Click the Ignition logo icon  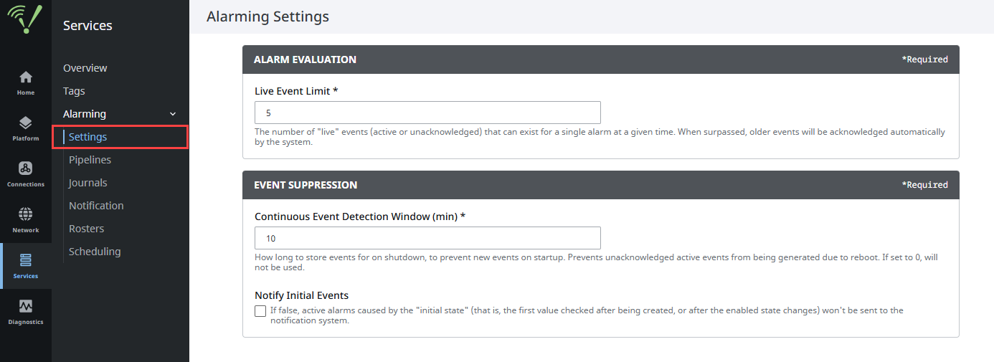tap(25, 20)
